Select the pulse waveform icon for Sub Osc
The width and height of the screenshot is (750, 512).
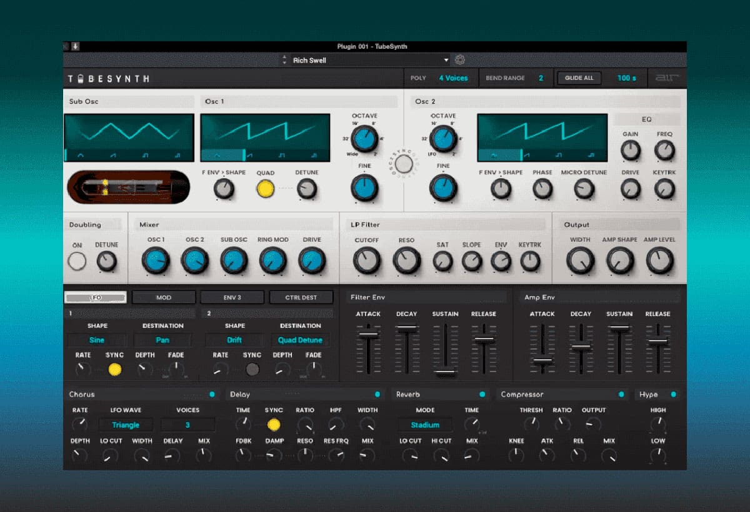point(177,155)
